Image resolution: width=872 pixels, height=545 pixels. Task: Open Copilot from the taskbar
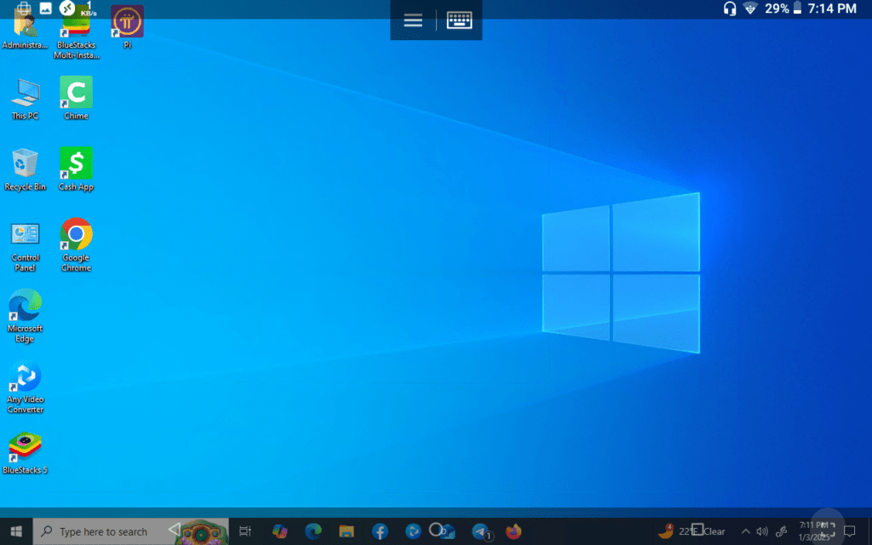tap(279, 531)
